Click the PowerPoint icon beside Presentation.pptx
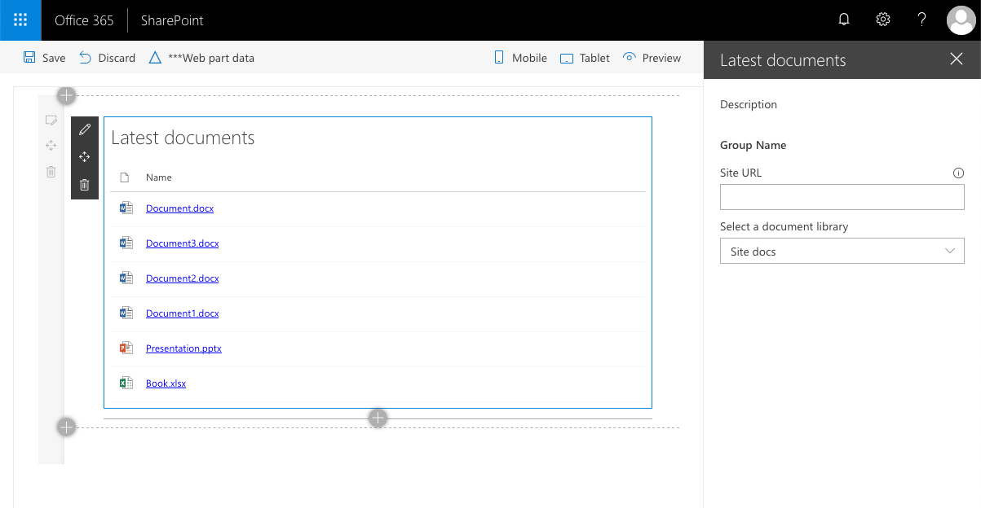 126,348
